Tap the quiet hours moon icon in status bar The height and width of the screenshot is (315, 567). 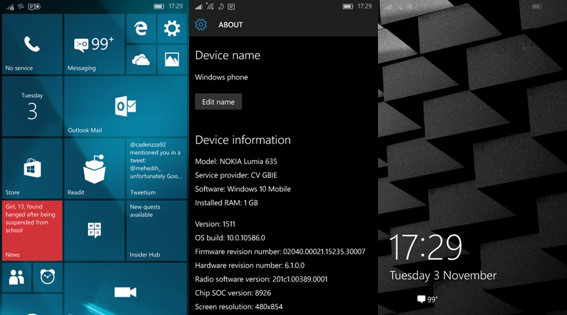coord(221,6)
